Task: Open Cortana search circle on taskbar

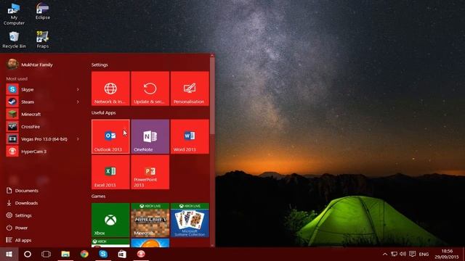Action: 28,254
